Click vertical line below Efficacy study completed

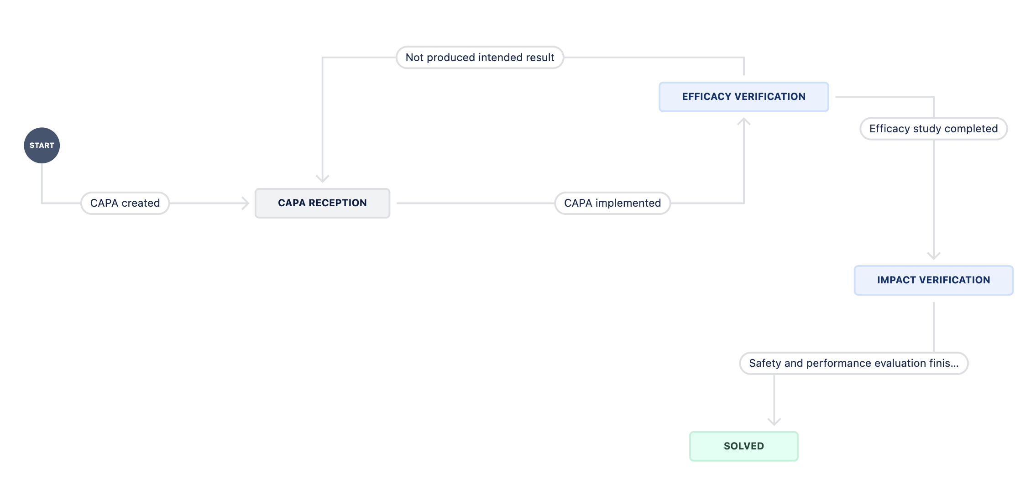tap(934, 196)
